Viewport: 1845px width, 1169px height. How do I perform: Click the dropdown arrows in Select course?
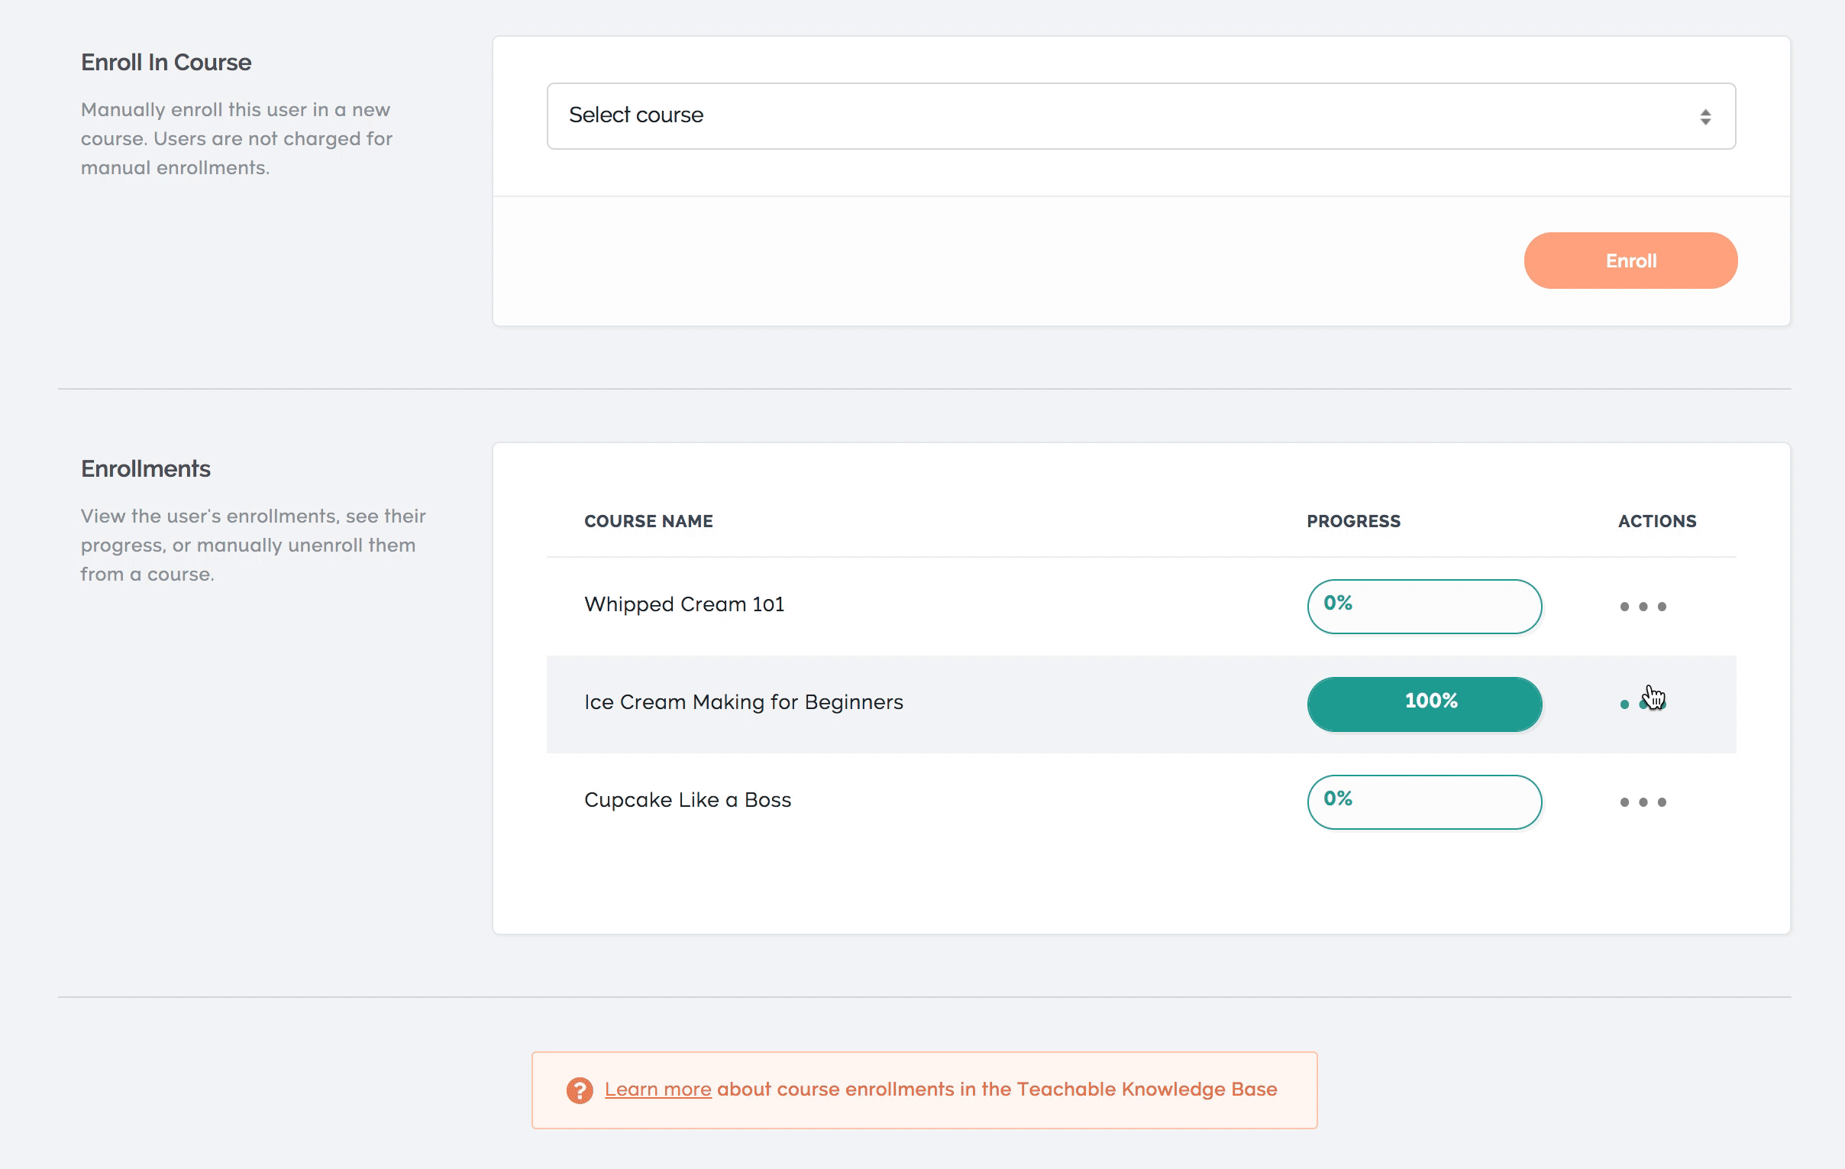coord(1704,116)
